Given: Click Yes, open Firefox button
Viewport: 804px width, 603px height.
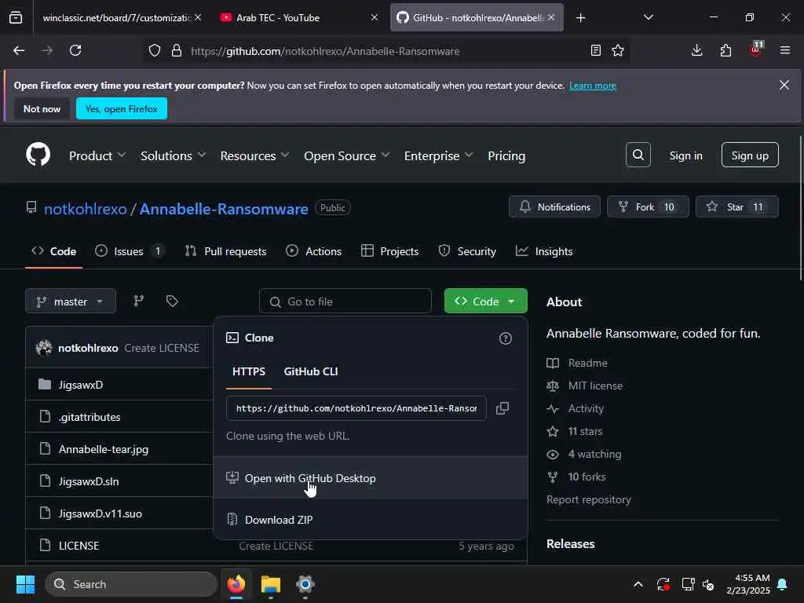Looking at the screenshot, I should (122, 108).
